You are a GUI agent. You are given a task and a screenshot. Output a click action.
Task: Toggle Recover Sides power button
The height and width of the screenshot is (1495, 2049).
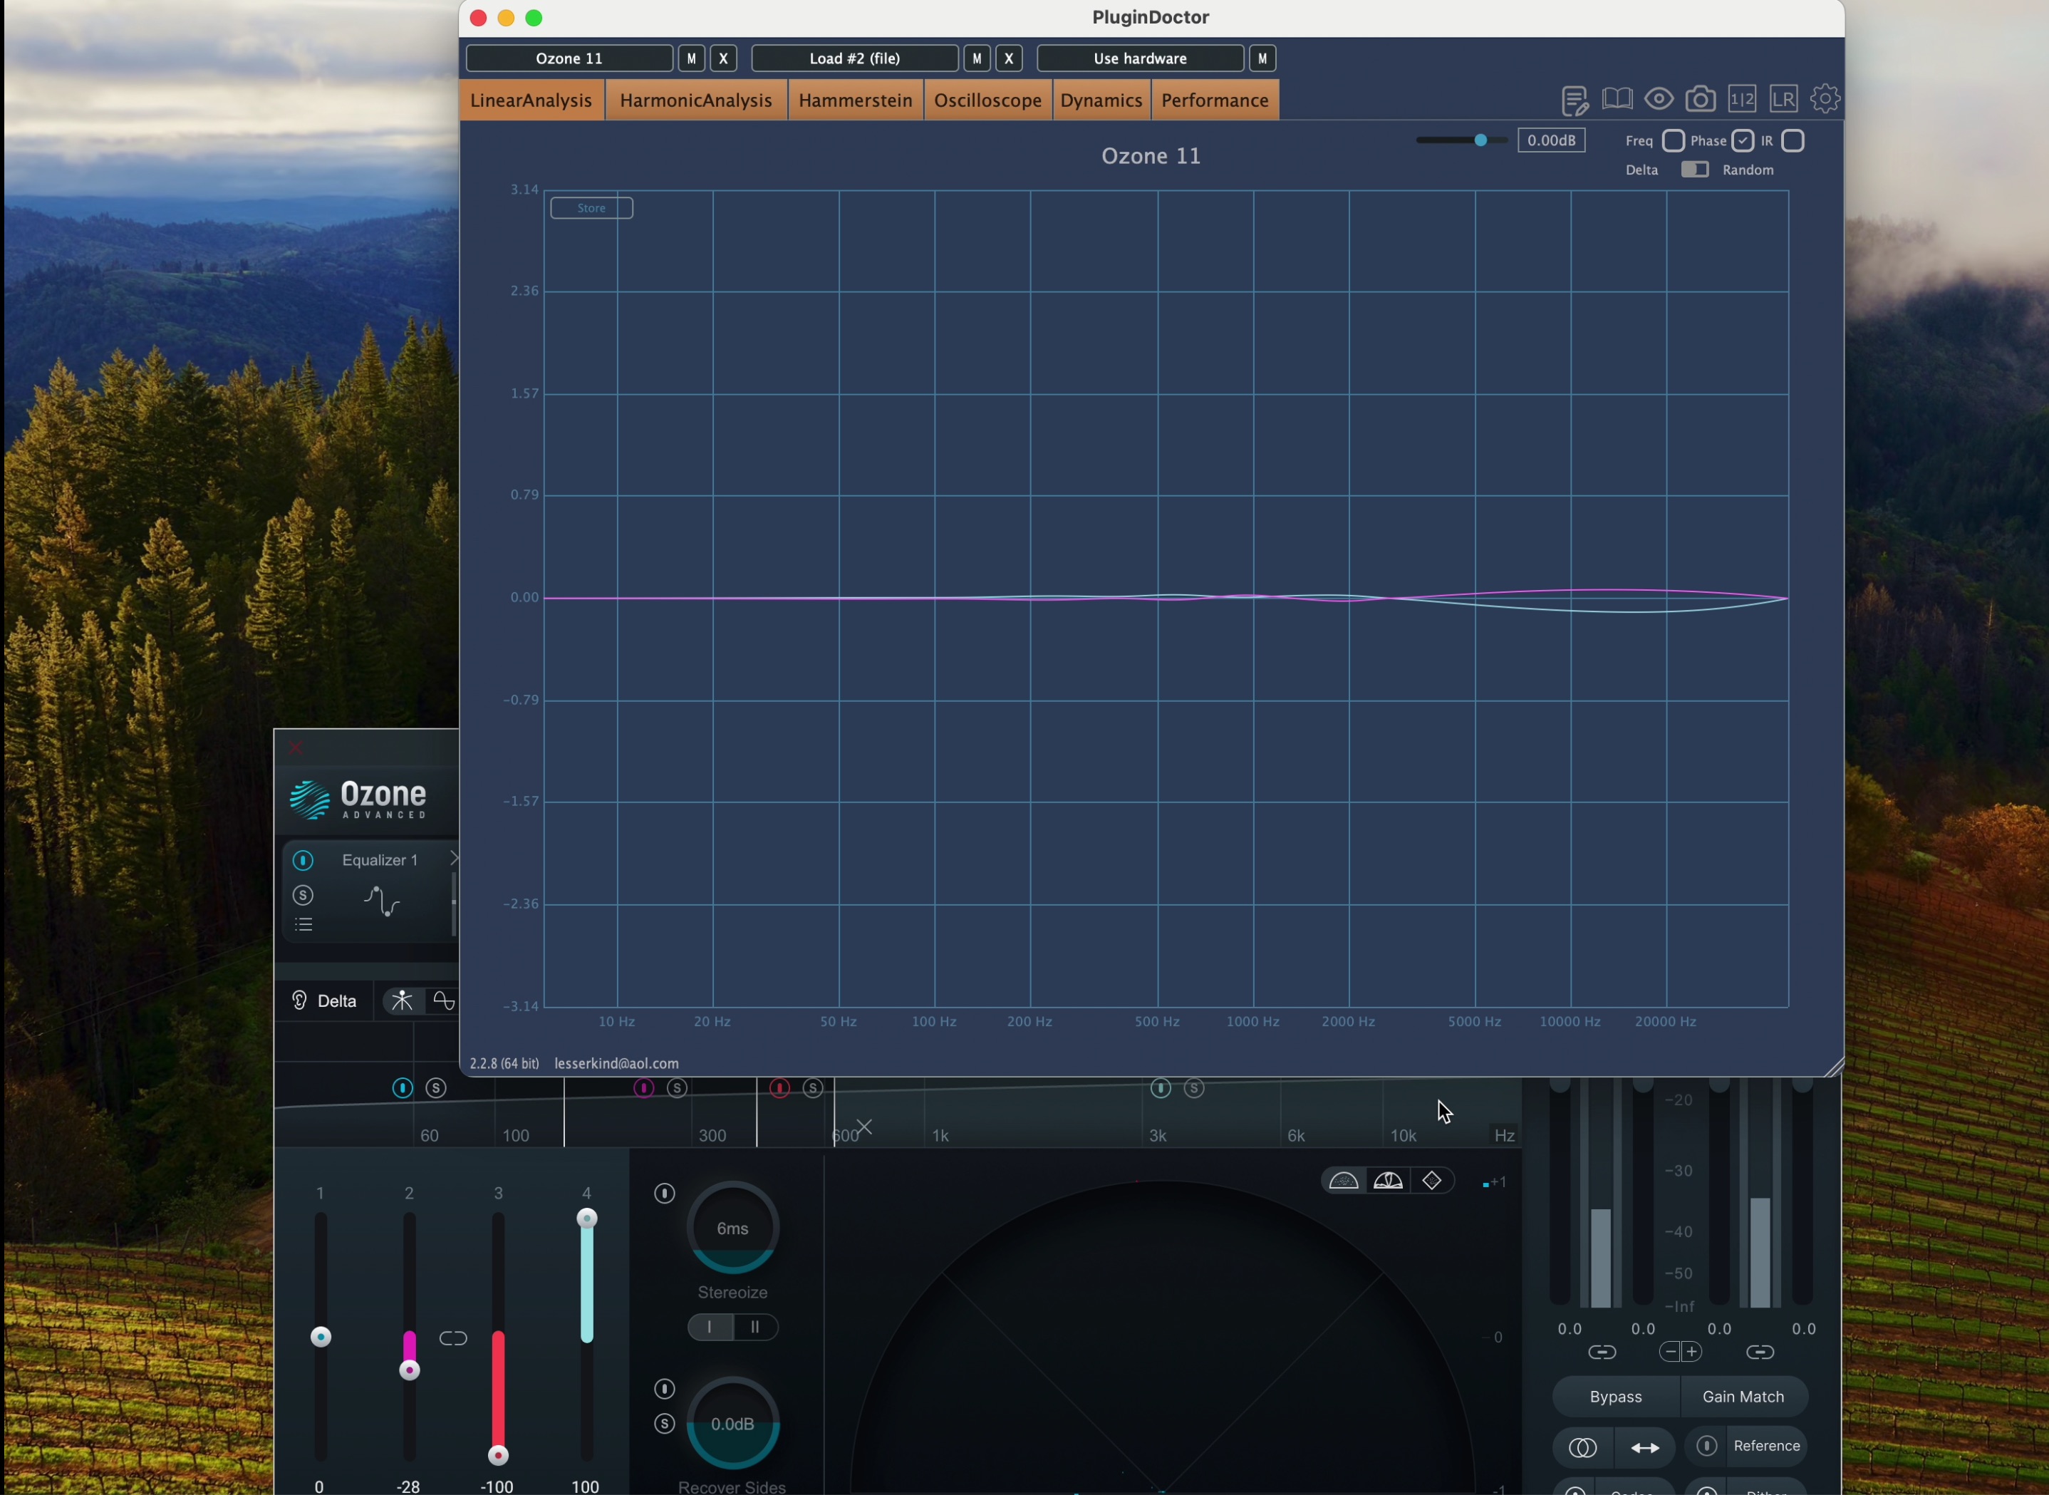click(665, 1389)
